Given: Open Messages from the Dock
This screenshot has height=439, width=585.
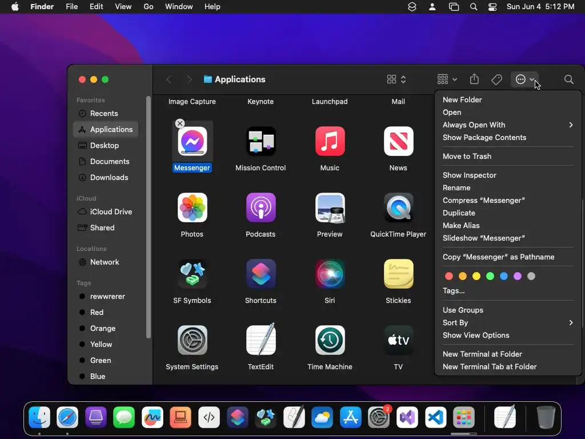Looking at the screenshot, I should (124, 417).
